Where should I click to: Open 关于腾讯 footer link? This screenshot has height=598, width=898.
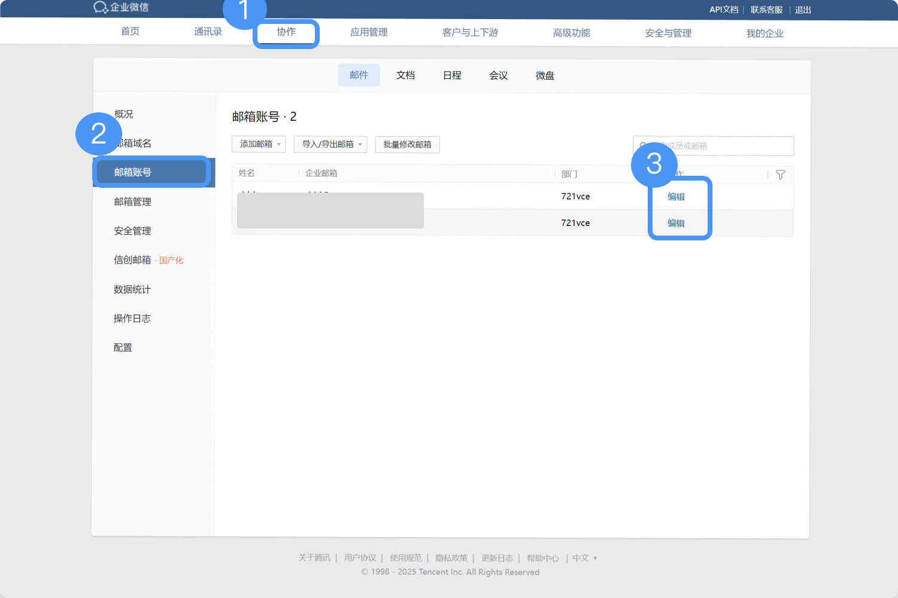[314, 558]
